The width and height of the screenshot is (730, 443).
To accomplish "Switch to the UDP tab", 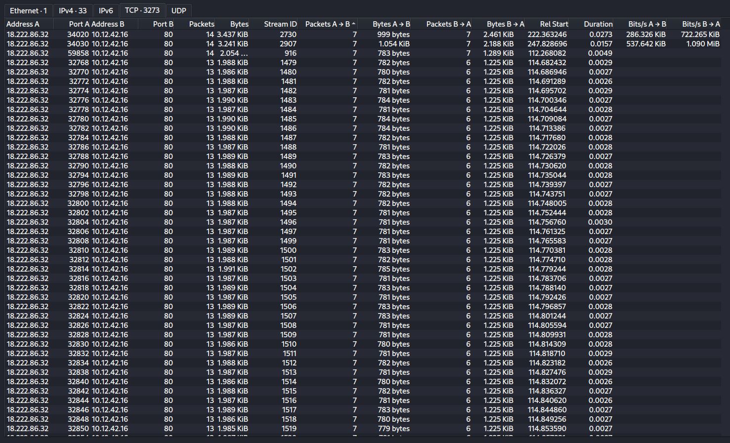I will point(179,10).
